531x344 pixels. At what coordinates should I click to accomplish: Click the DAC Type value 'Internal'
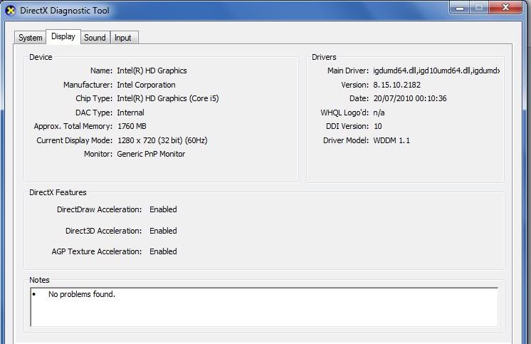(x=130, y=113)
